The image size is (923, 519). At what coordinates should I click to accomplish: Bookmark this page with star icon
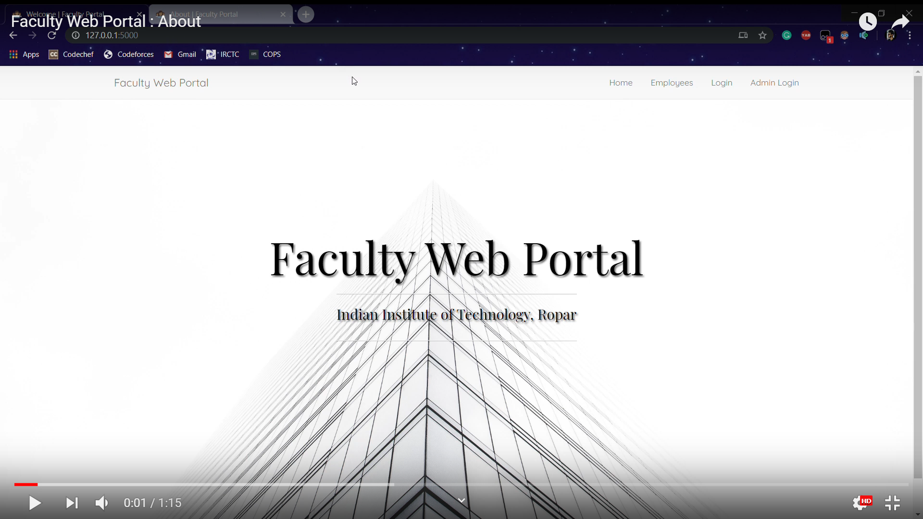coord(762,35)
